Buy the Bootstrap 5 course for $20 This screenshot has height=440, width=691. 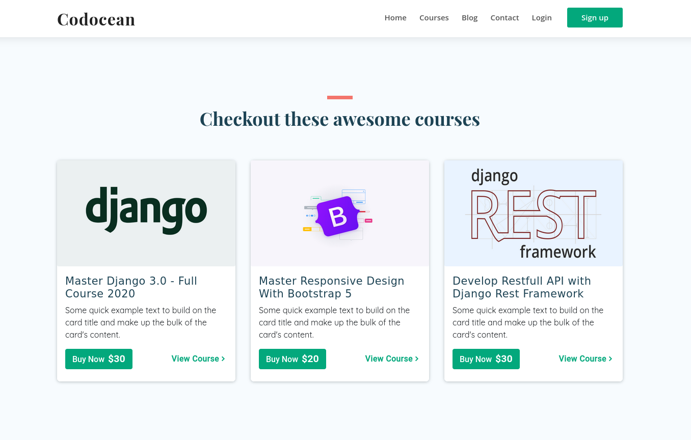293,359
